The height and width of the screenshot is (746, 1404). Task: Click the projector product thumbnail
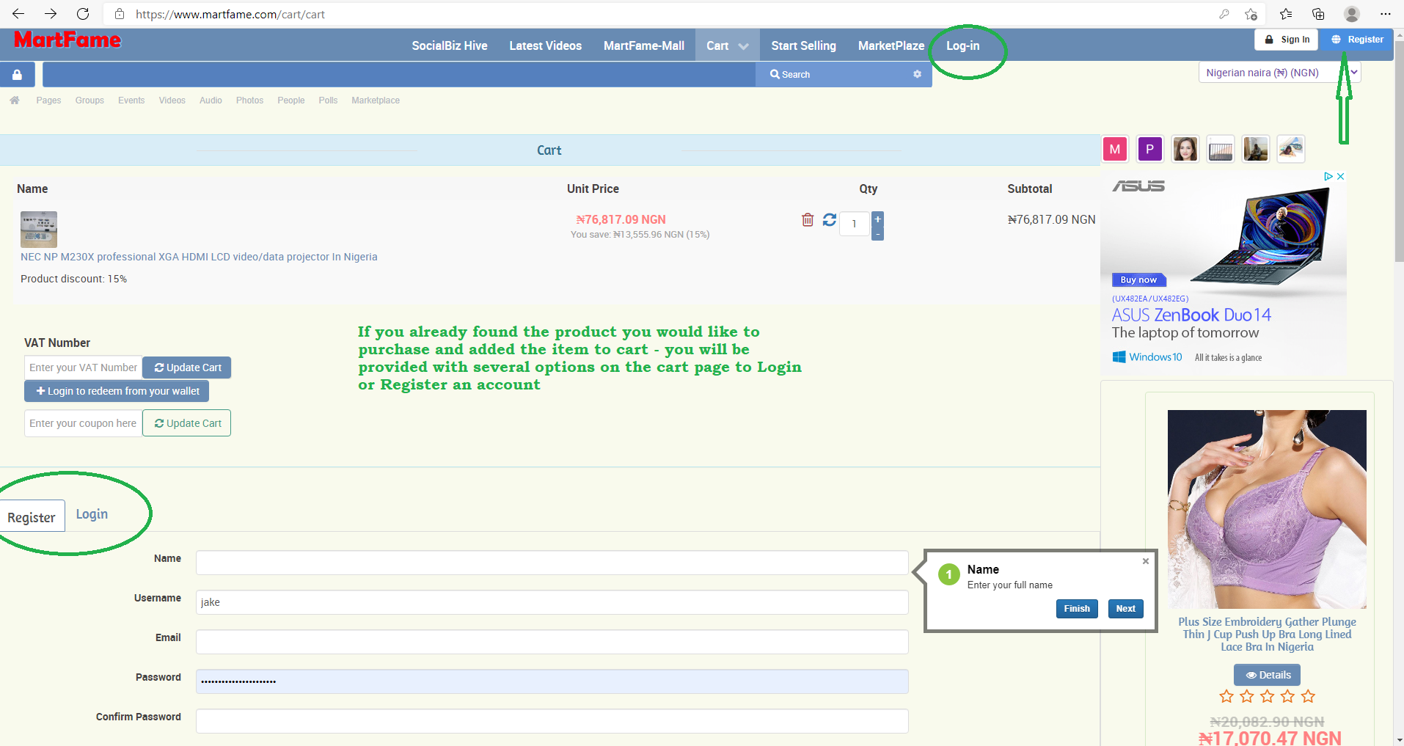click(x=39, y=230)
